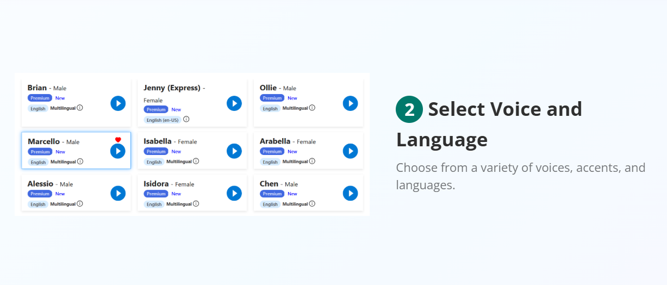Play the Brian voice preview

[118, 103]
